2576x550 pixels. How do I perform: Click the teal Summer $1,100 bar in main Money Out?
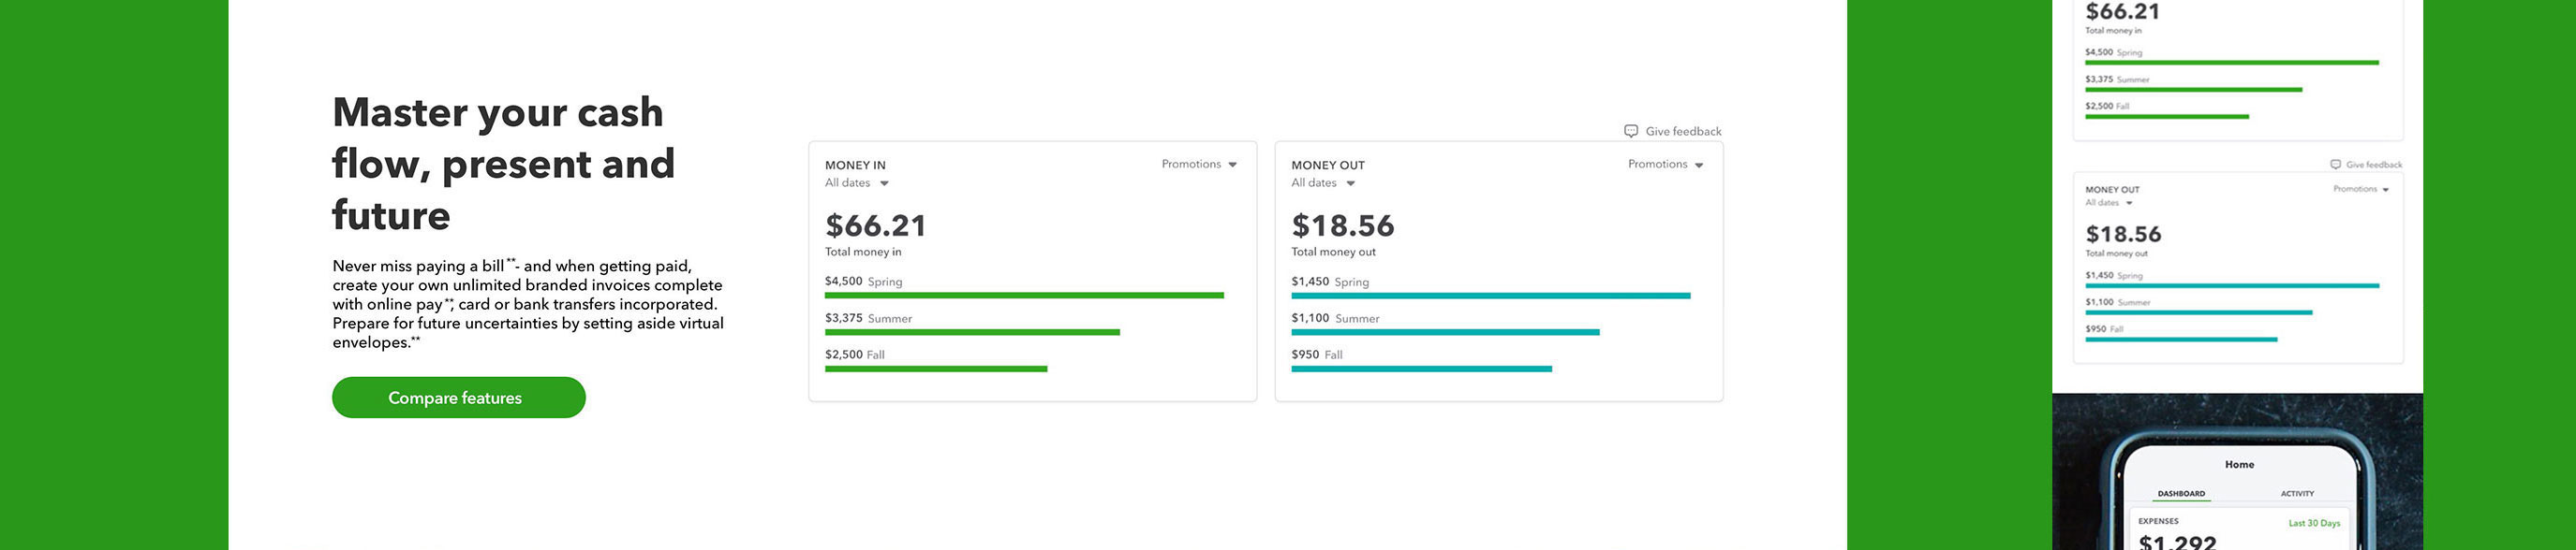pyautogui.click(x=1444, y=332)
